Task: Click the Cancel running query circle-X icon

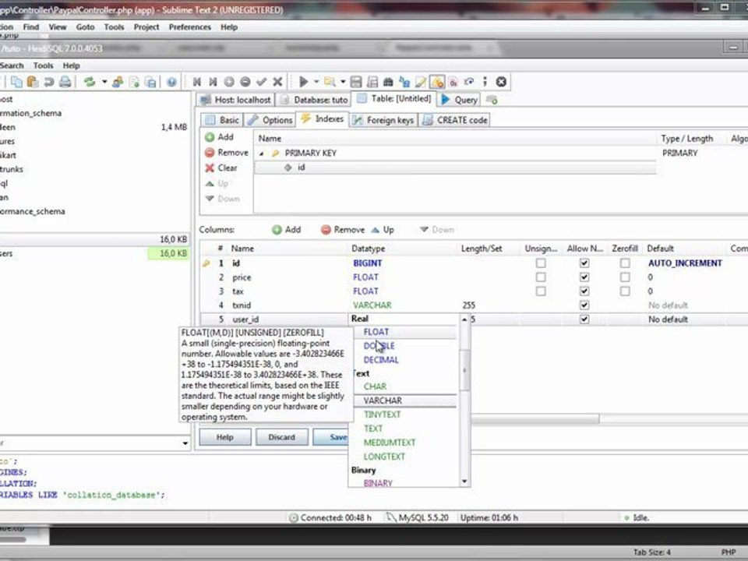Action: click(501, 82)
